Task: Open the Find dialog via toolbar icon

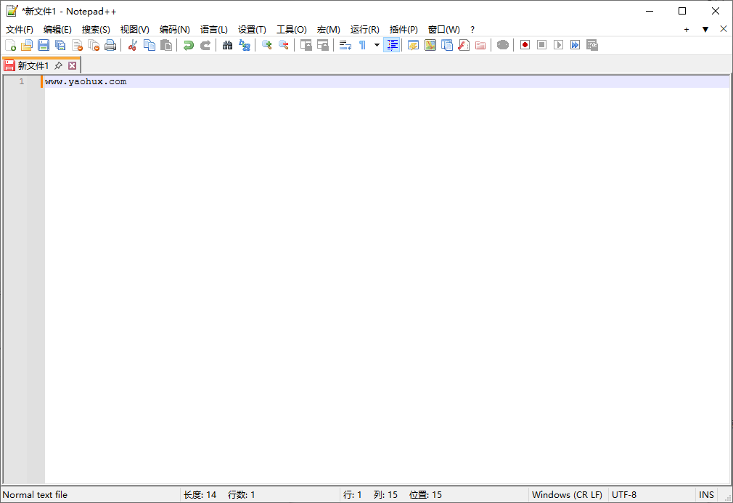Action: (x=227, y=44)
